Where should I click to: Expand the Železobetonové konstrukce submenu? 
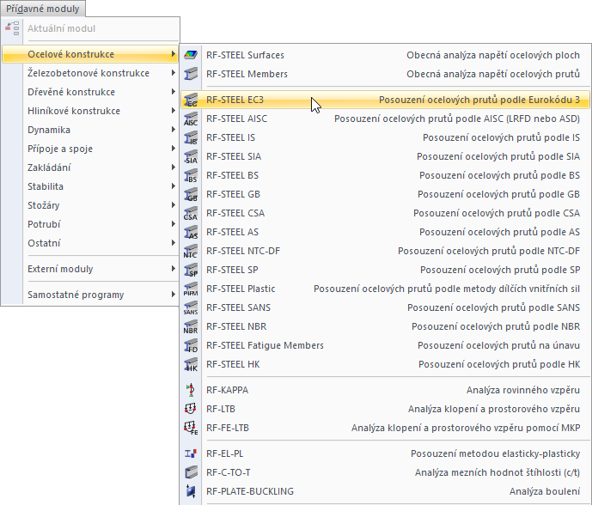tap(174, 74)
